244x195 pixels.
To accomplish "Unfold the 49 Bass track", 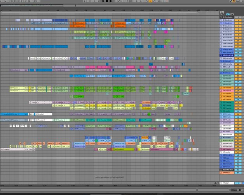I will 221,158.
